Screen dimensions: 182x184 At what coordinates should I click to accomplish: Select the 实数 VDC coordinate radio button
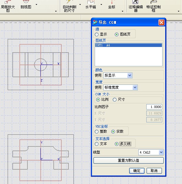pos(113,131)
